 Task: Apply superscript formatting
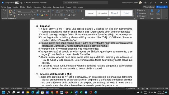(x=35, y=15)
